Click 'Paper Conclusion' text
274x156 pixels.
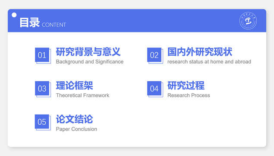pyautogui.click(x=76, y=129)
